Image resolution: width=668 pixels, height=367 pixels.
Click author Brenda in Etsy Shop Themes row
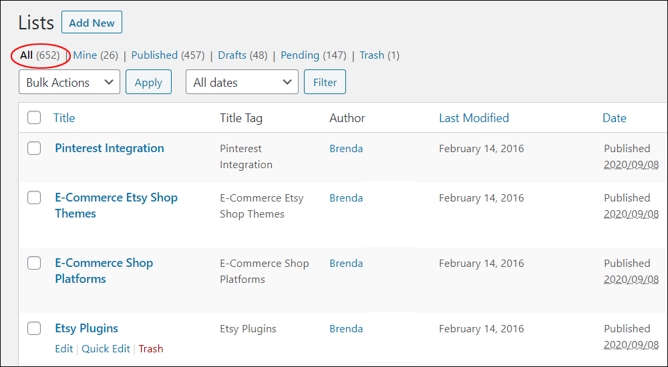pos(346,198)
